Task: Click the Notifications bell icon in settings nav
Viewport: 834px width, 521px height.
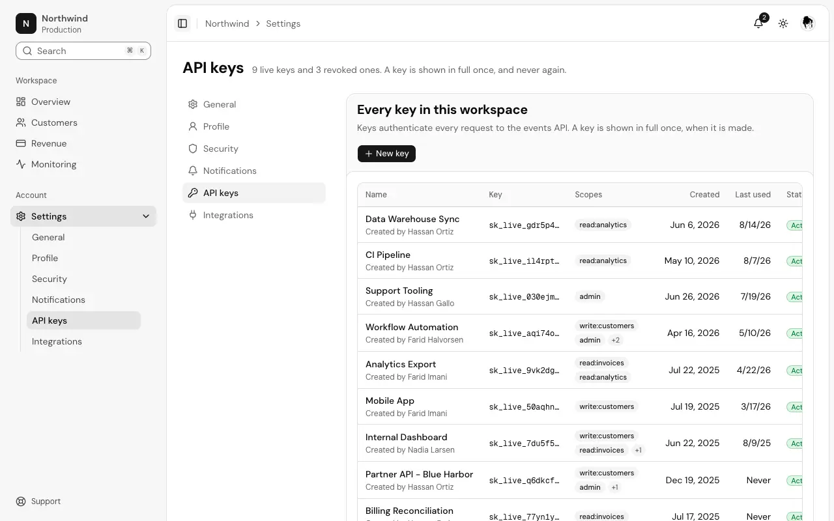Action: tap(193, 171)
